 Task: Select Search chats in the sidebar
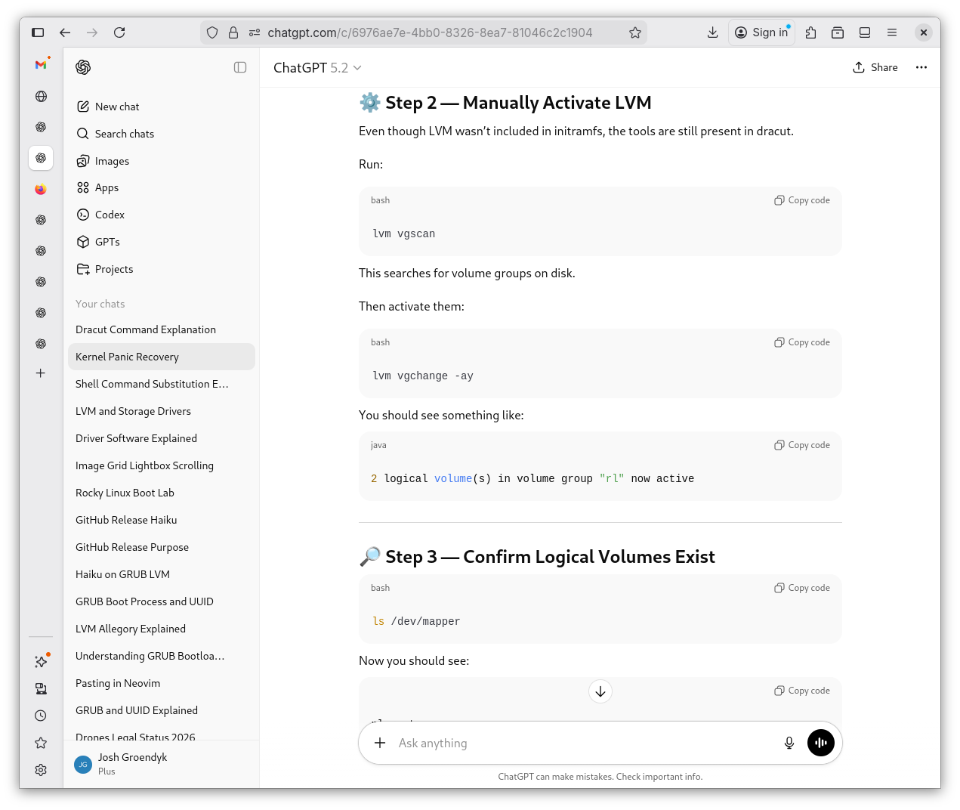pos(124,134)
